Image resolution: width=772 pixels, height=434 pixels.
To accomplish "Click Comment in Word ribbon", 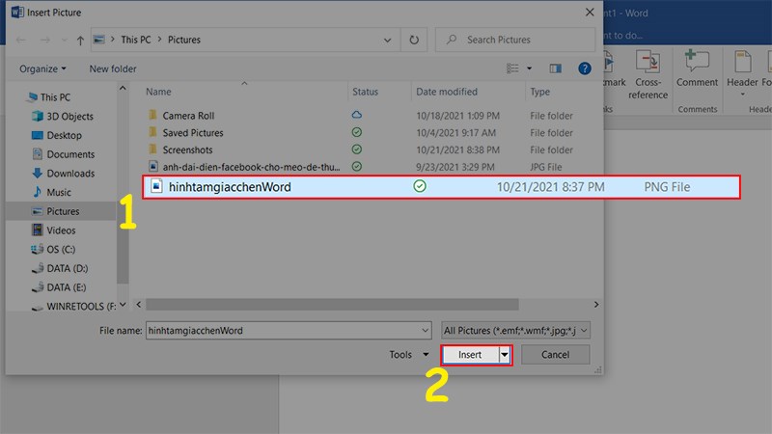I will [x=697, y=68].
